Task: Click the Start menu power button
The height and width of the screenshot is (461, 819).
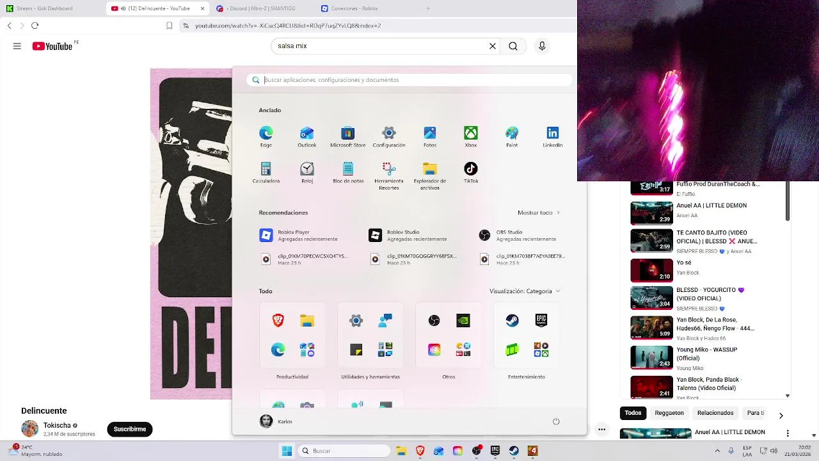Action: (x=556, y=421)
